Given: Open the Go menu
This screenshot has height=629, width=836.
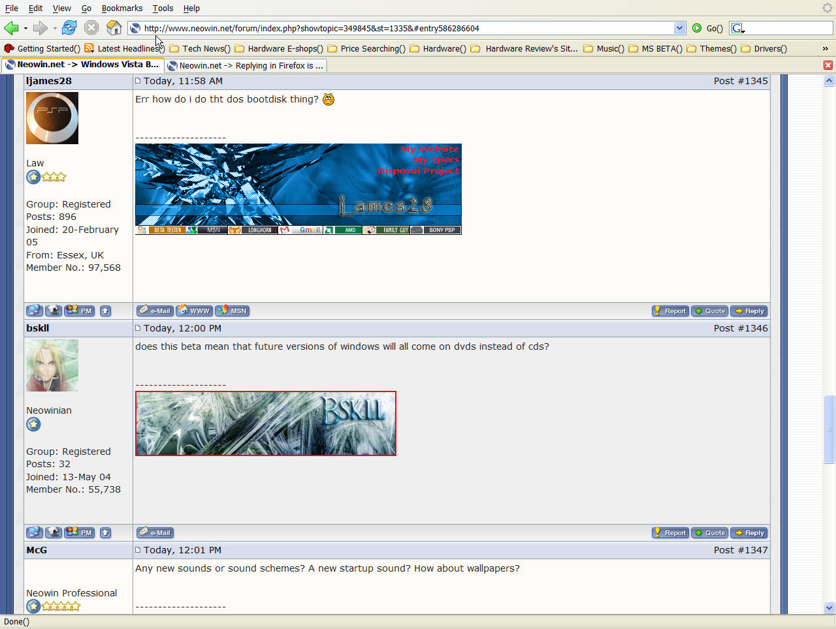Looking at the screenshot, I should 86,8.
